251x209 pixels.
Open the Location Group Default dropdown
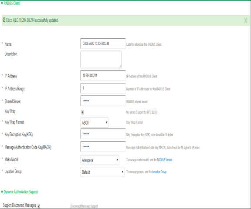(102, 172)
